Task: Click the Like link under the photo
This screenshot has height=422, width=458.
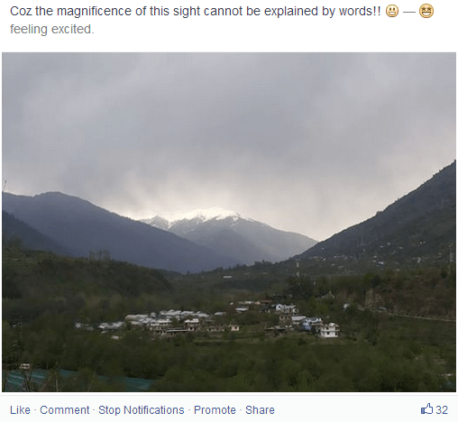Action: pyautogui.click(x=20, y=410)
